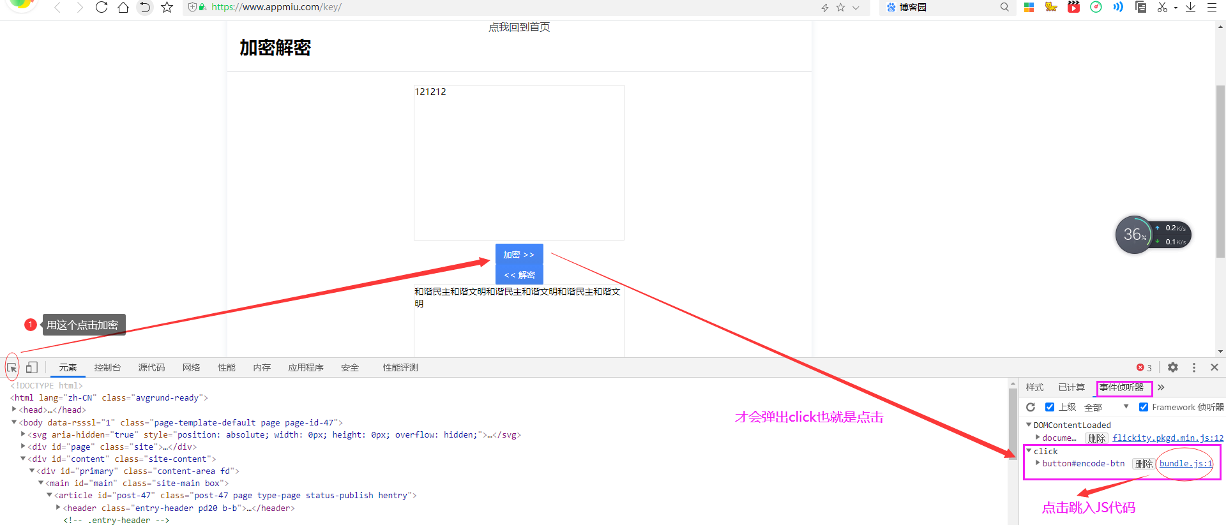
Task: Go forward in browser history
Action: coord(79,8)
